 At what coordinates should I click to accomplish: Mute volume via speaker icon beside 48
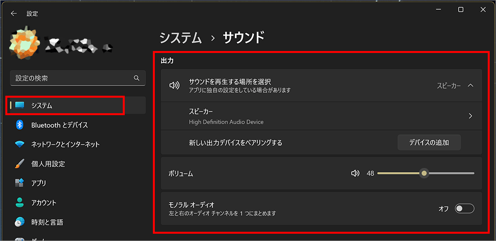[x=355, y=173]
